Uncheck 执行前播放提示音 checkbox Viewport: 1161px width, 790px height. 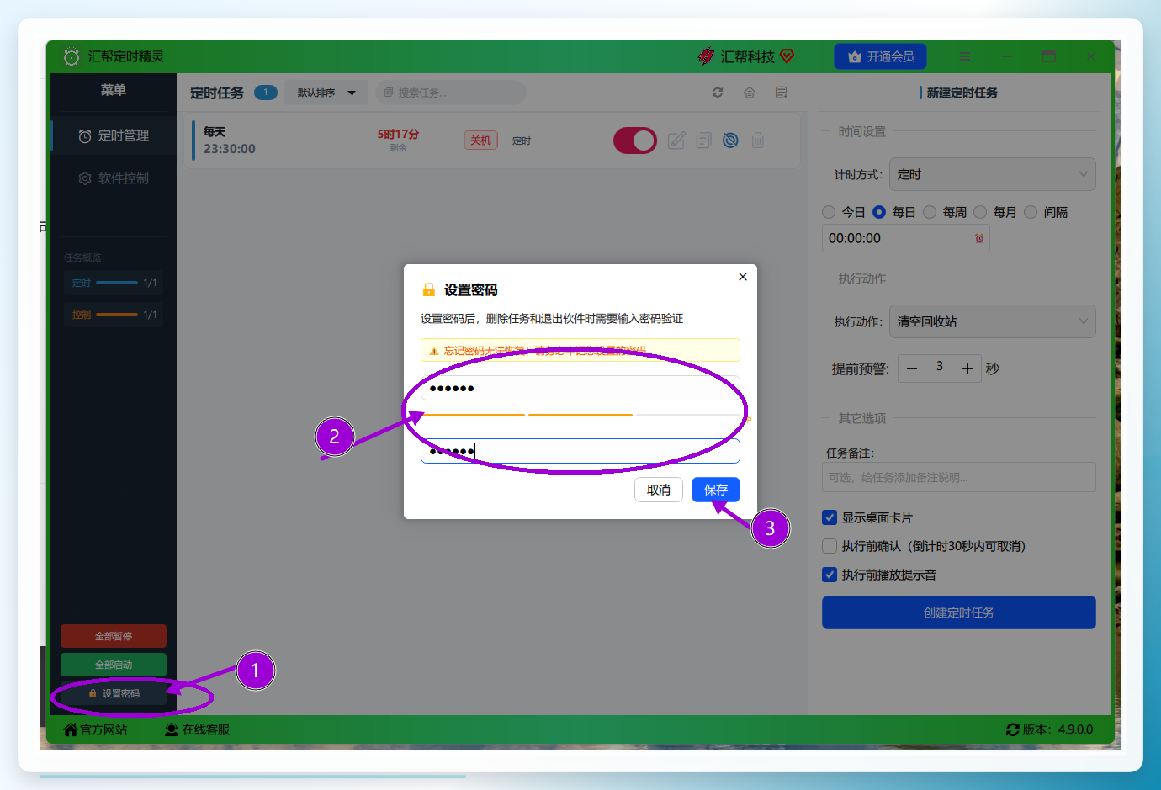click(x=830, y=575)
